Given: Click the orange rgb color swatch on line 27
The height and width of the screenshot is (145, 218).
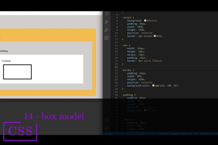Looking at the screenshot, I should click(x=153, y=86).
